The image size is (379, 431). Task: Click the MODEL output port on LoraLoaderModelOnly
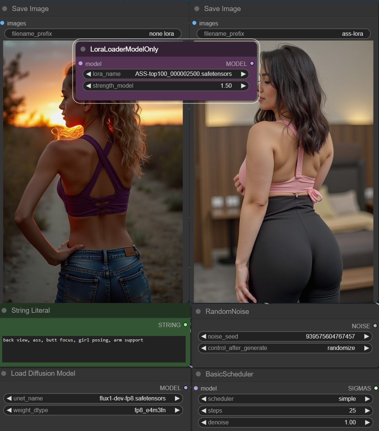click(x=252, y=64)
